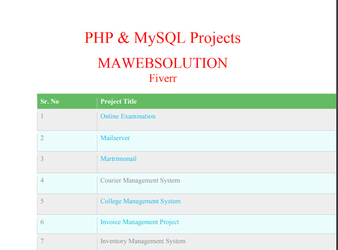Select serial number 5 cell
This screenshot has height=250, width=338.
[x=42, y=201]
